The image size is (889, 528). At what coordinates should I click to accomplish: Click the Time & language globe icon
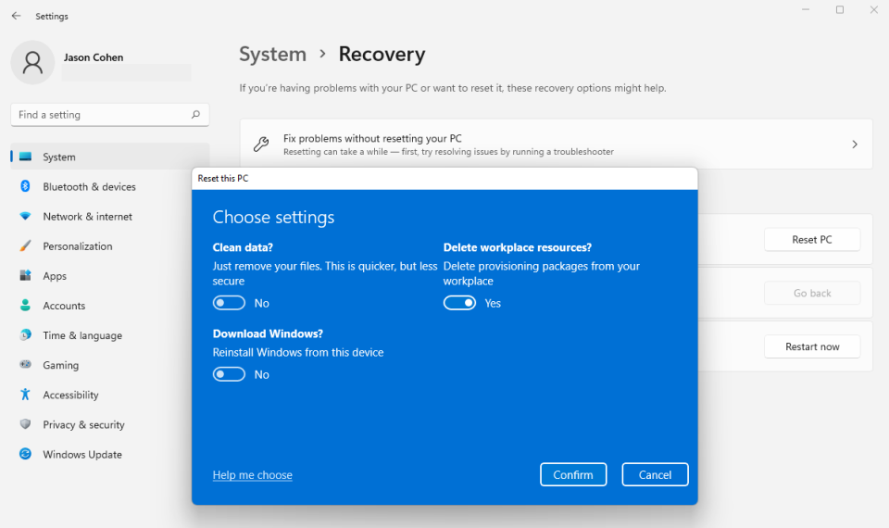click(x=26, y=334)
